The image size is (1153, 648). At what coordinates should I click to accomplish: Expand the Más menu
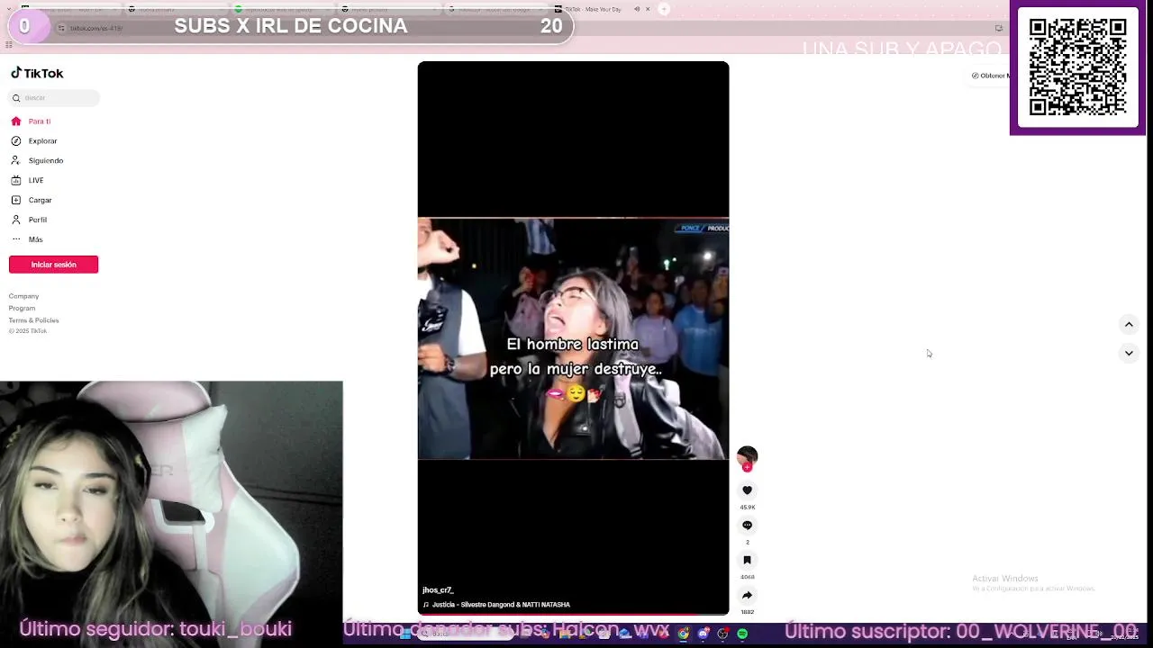(27, 239)
